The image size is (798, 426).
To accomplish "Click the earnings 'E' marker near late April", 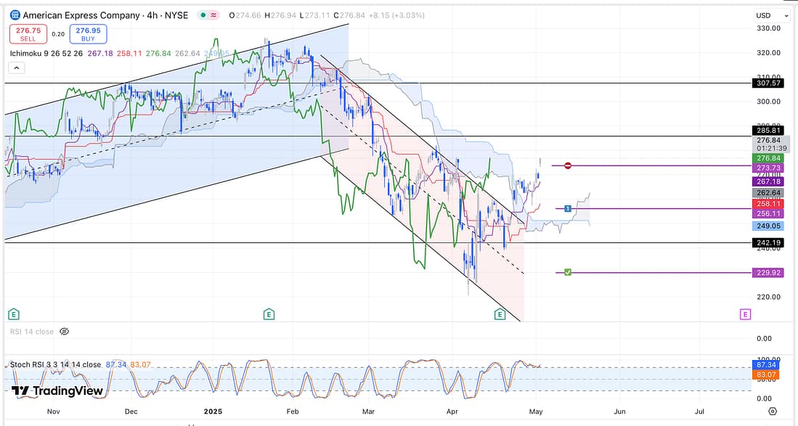I will pyautogui.click(x=500, y=314).
